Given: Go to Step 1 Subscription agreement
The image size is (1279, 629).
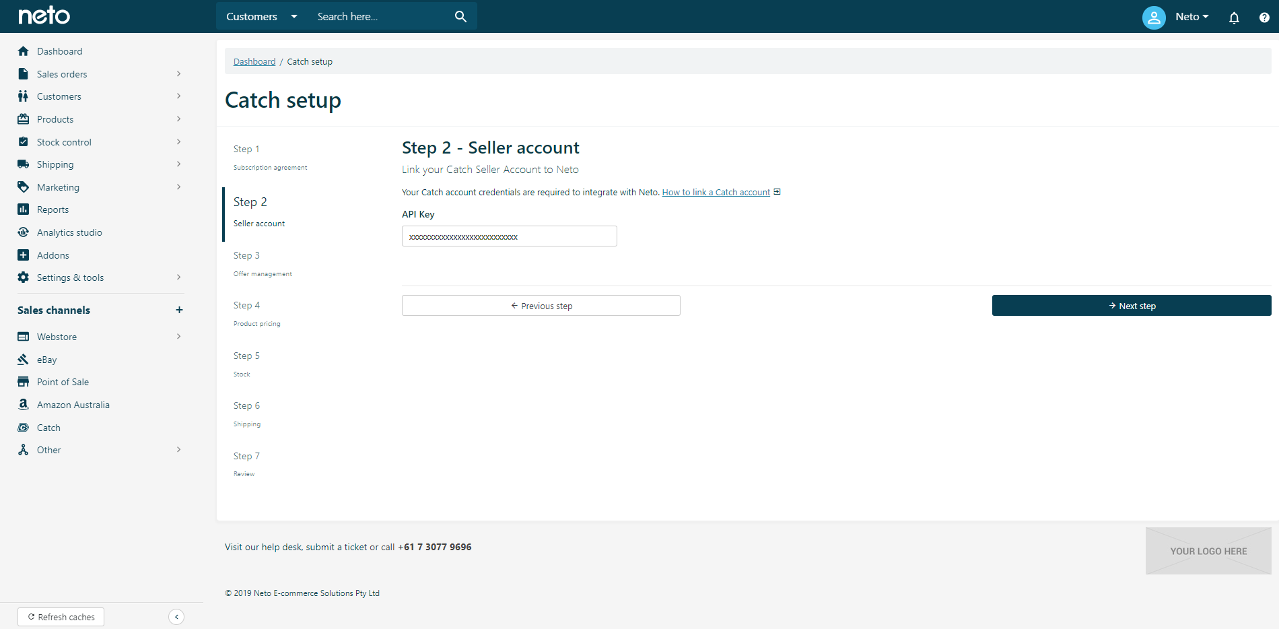Looking at the screenshot, I should click(x=270, y=158).
